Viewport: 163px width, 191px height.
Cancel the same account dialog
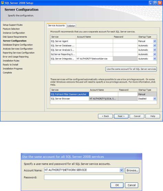tap(132, 185)
